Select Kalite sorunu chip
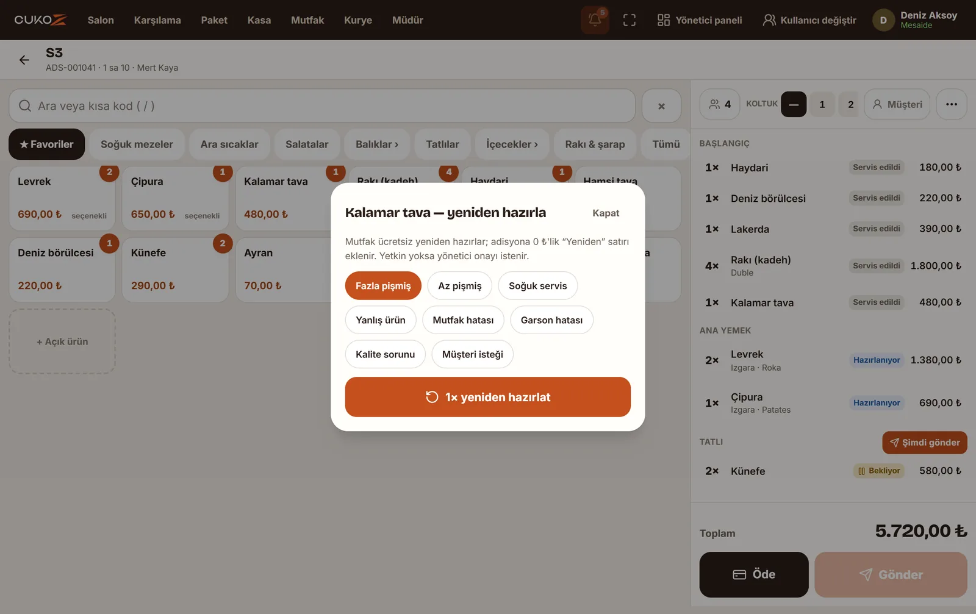 (x=386, y=354)
